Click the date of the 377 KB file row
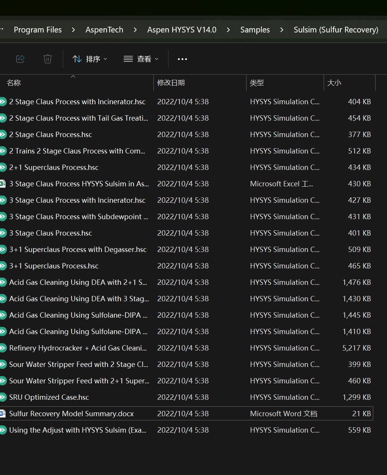 183,134
